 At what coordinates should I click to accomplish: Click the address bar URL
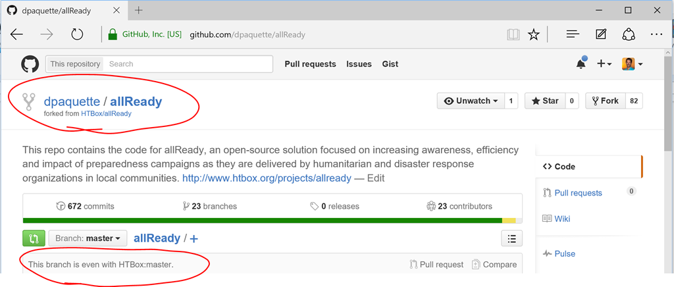point(247,34)
